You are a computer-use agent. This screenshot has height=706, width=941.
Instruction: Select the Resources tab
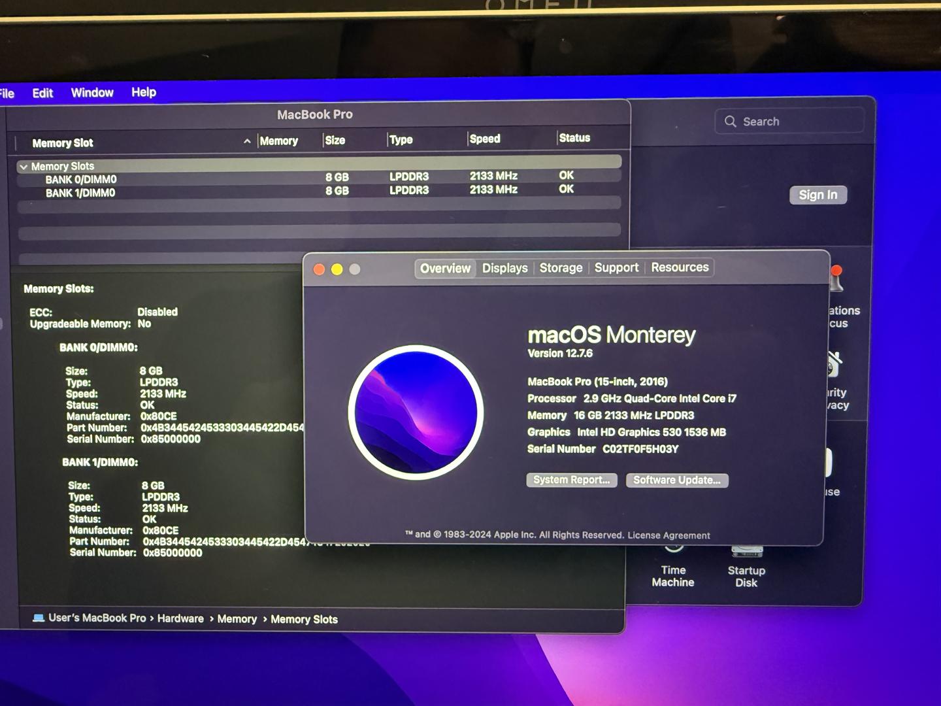[x=680, y=267]
